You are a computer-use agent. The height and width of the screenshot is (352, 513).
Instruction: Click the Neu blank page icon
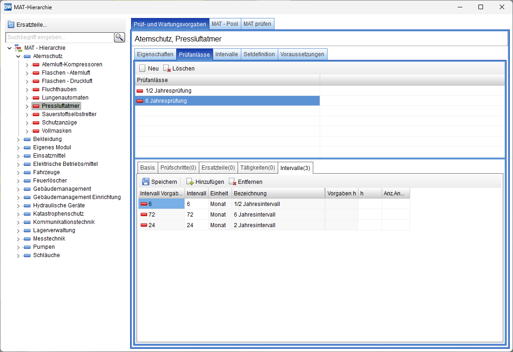(143, 68)
